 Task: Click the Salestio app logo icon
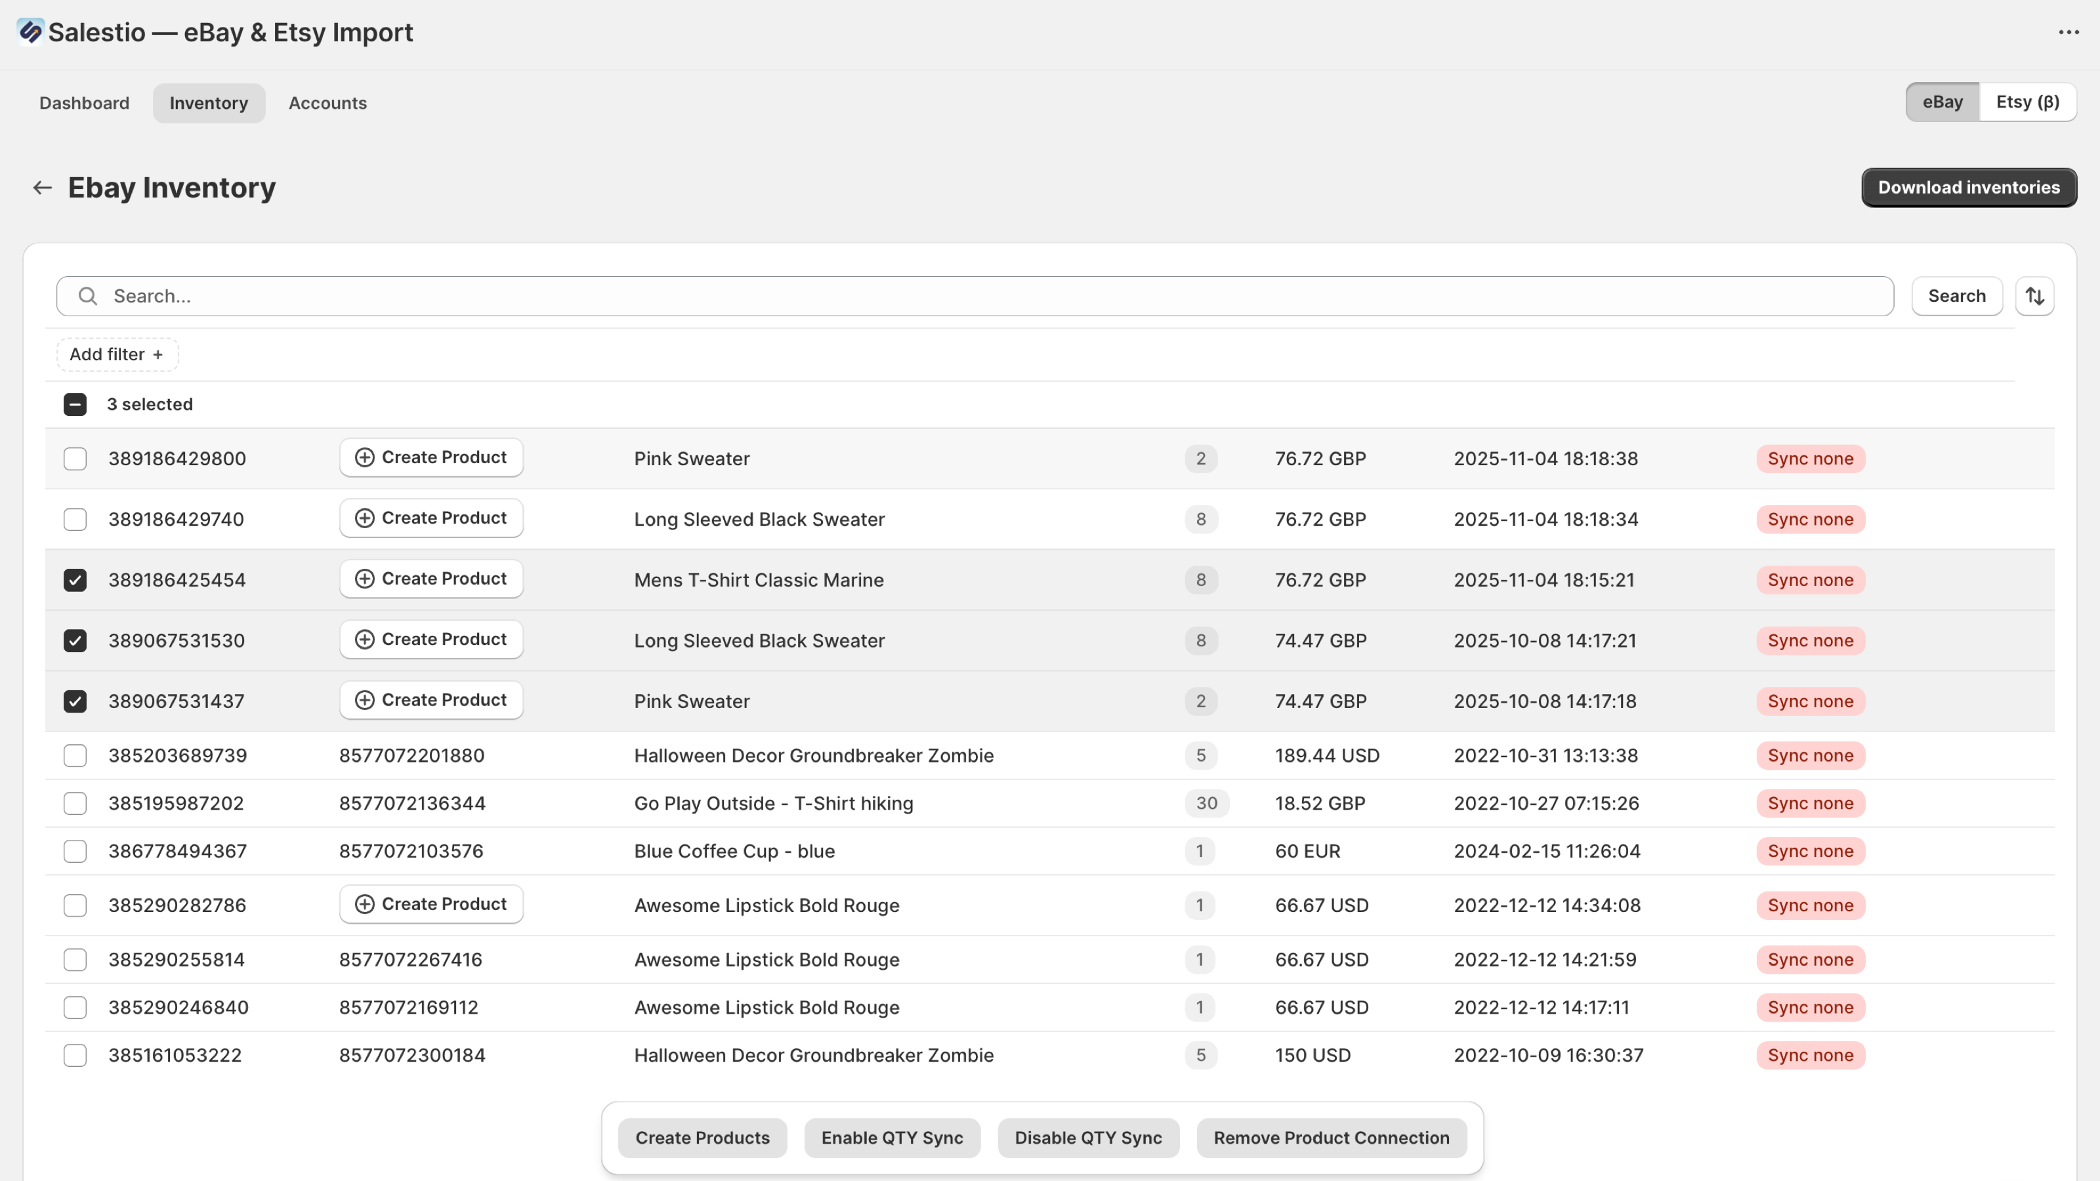point(30,31)
